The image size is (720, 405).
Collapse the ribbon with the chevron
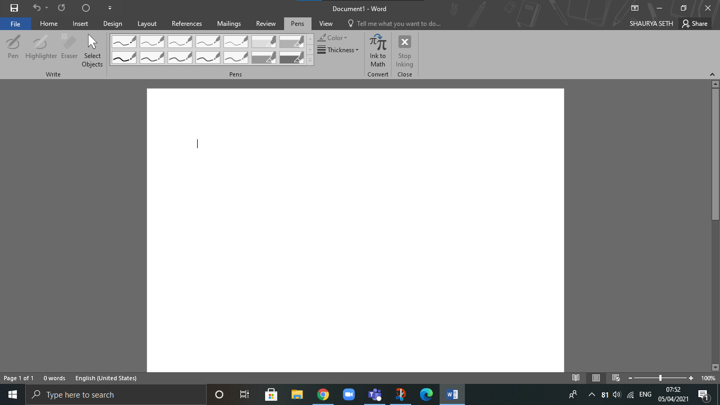pyautogui.click(x=713, y=74)
